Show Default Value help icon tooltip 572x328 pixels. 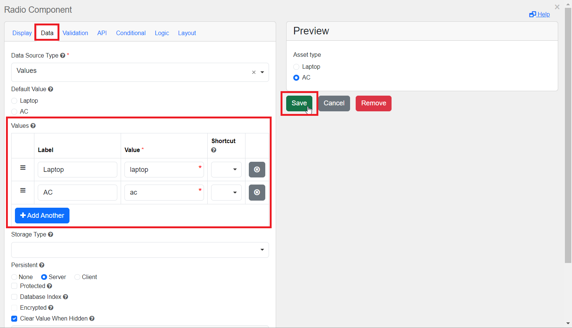(50, 89)
